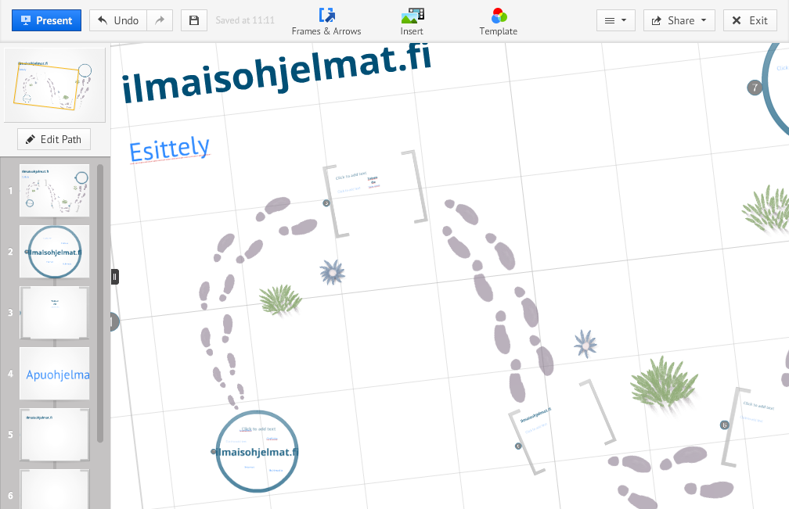The image size is (789, 509).
Task: Select the ilmaisohjelmat.fi title text on canvas
Action: pos(276,75)
